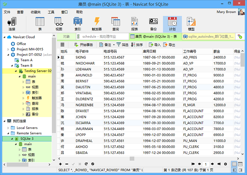Image resolution: width=247 pixels, height=175 pixels.
Task: Open the 报表 report toolbar icon
Action: click(134, 24)
